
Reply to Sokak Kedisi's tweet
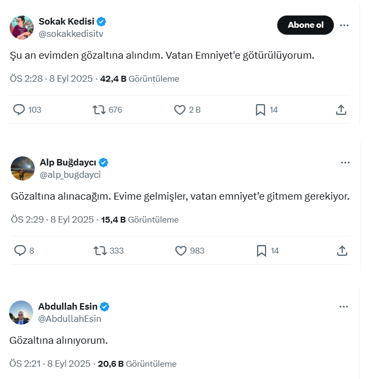tap(19, 110)
